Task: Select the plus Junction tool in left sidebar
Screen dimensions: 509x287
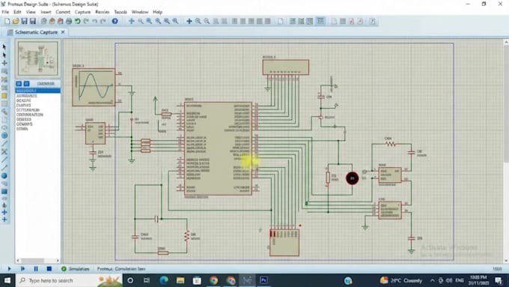Action: coord(4,63)
